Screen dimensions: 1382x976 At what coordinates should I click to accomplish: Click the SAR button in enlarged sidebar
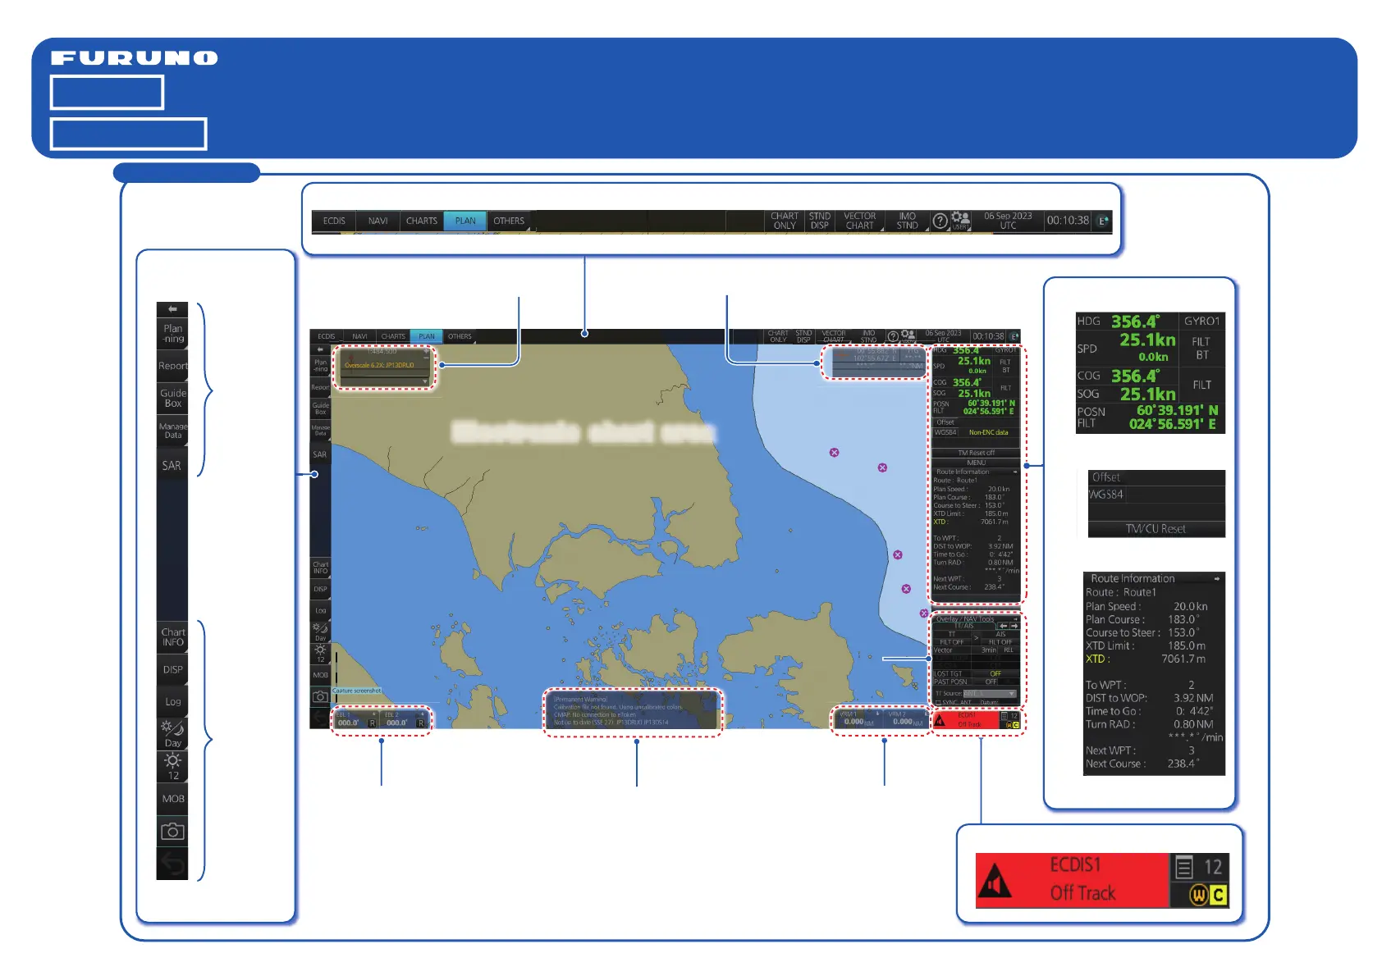pyautogui.click(x=172, y=465)
